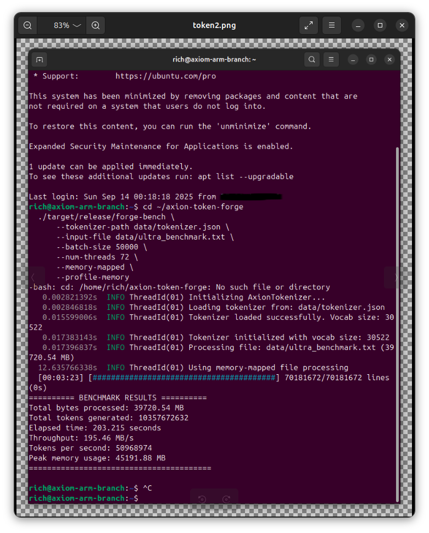The image size is (429, 533).
Task: Click 'Expanded Security Maintenance' line
Action: point(161,147)
